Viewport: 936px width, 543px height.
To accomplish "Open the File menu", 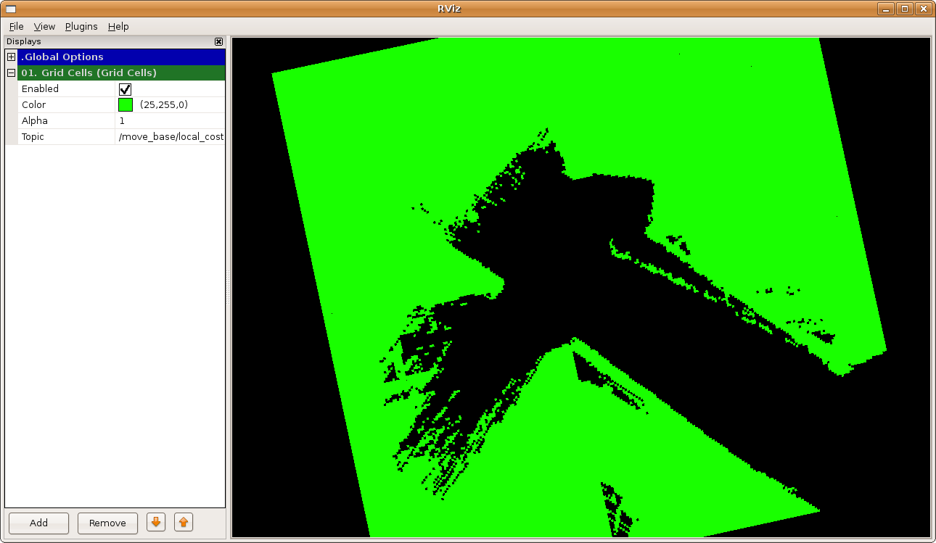I will point(16,27).
